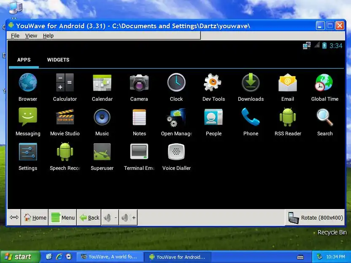Click the system tray clock 10:34 PM
Viewport: 351px width, 263px height.
[335, 257]
